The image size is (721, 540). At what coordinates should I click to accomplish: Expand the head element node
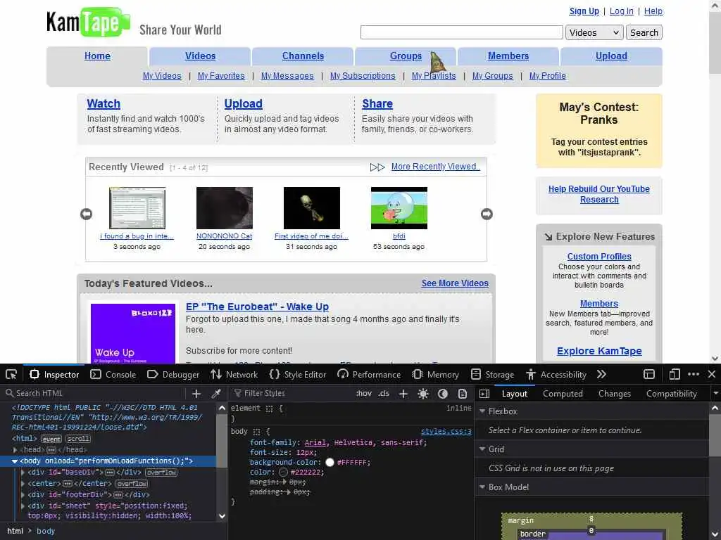(x=15, y=450)
